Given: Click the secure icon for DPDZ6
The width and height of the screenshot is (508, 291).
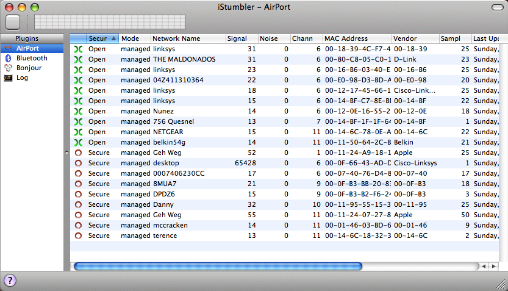Looking at the screenshot, I should coord(78,194).
